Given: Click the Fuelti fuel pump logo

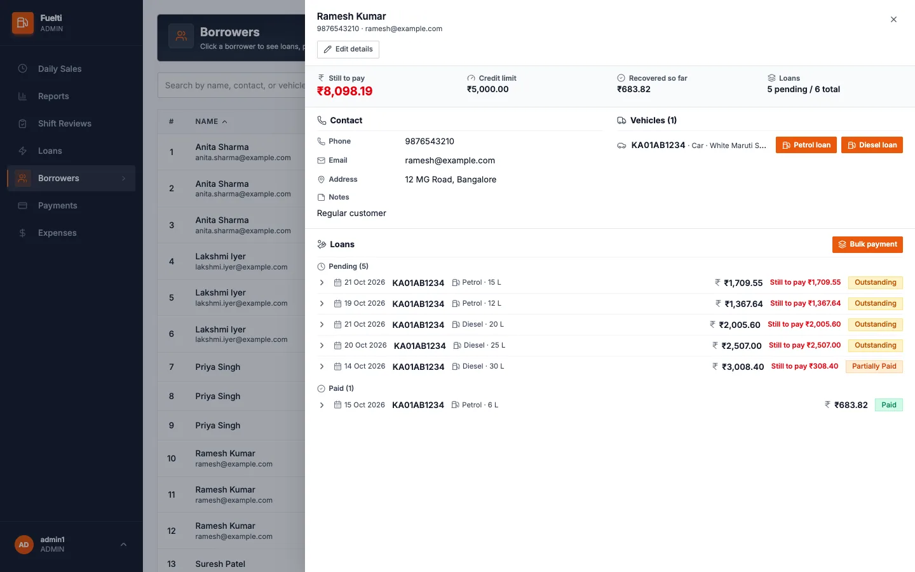Looking at the screenshot, I should (x=22, y=23).
